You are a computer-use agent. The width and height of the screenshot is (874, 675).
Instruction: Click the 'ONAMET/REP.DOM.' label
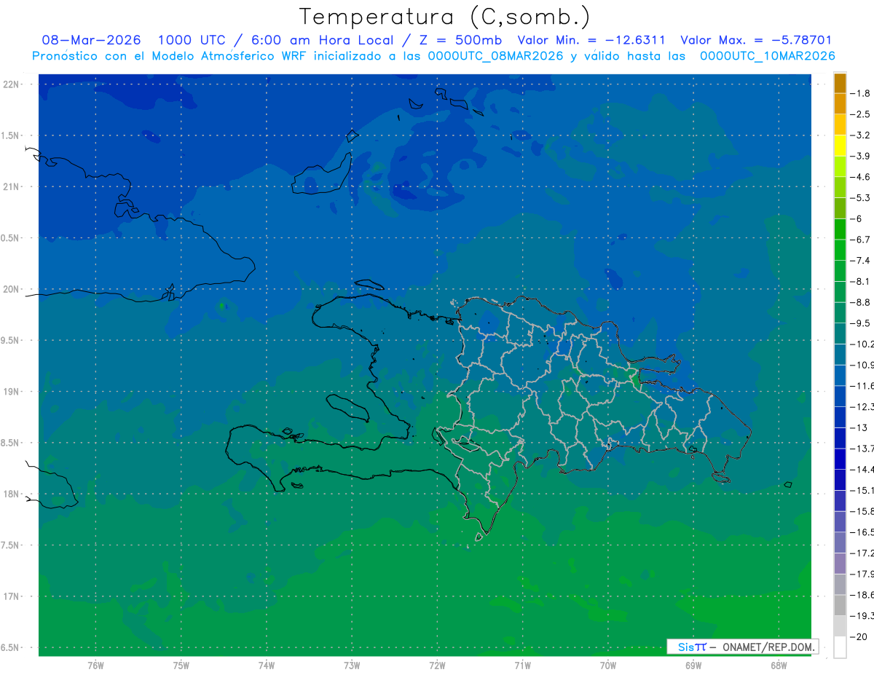coord(770,647)
